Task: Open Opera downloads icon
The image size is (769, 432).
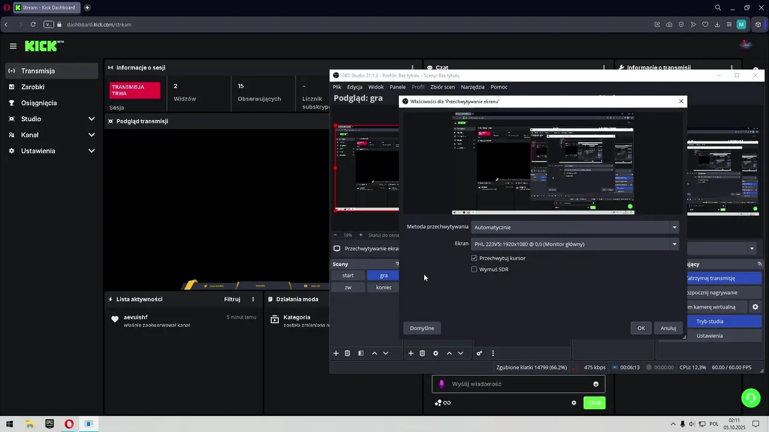Action: click(x=717, y=25)
